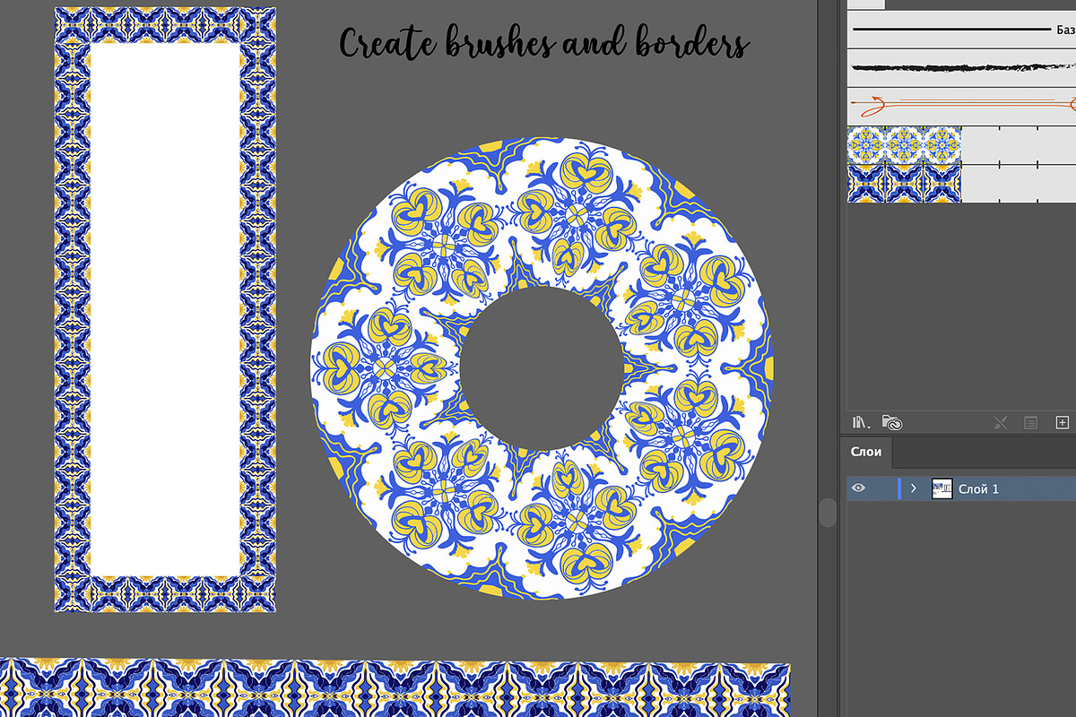This screenshot has width=1076, height=717.
Task: Click the New Brush icon
Action: 1063,421
